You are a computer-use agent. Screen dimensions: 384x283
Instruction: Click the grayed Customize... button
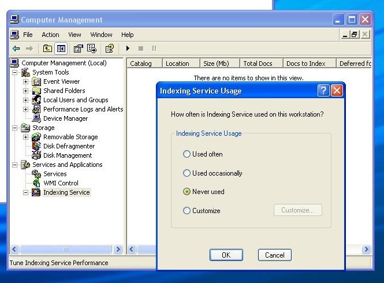[298, 210]
